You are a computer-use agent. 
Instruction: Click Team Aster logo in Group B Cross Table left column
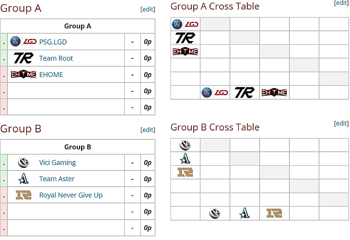pyautogui.click(x=185, y=159)
